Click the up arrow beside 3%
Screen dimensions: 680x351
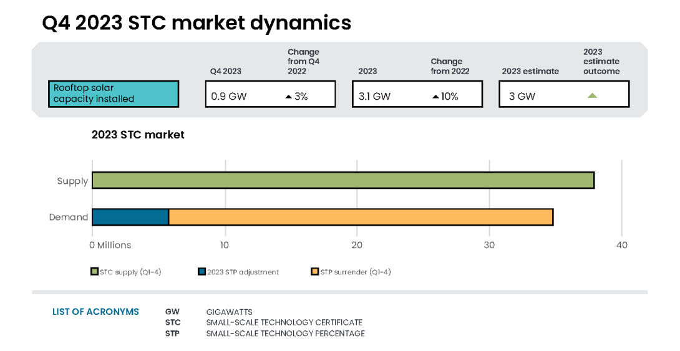click(x=288, y=97)
